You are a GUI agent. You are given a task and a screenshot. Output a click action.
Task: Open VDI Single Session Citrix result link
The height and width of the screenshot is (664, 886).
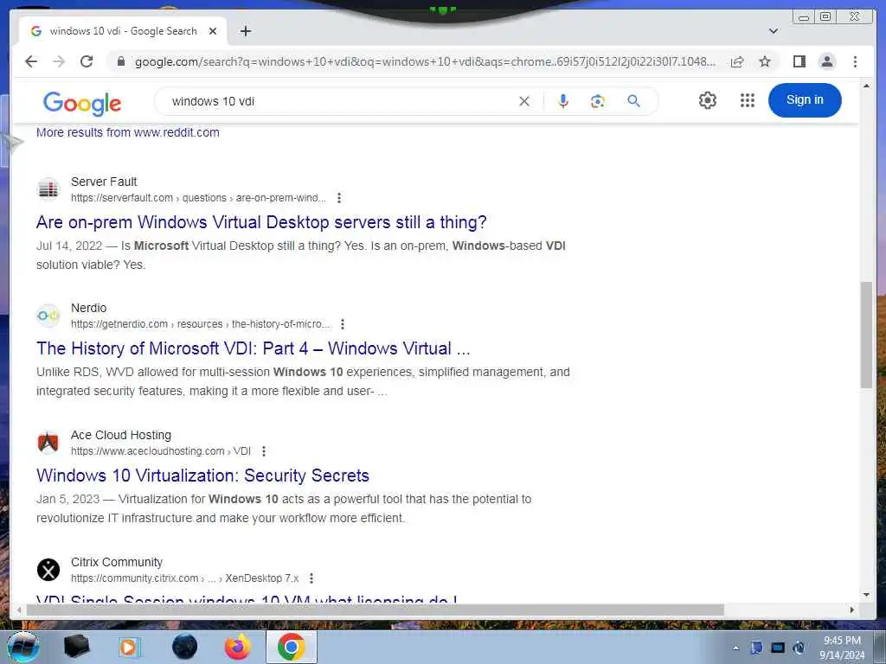coord(247,598)
